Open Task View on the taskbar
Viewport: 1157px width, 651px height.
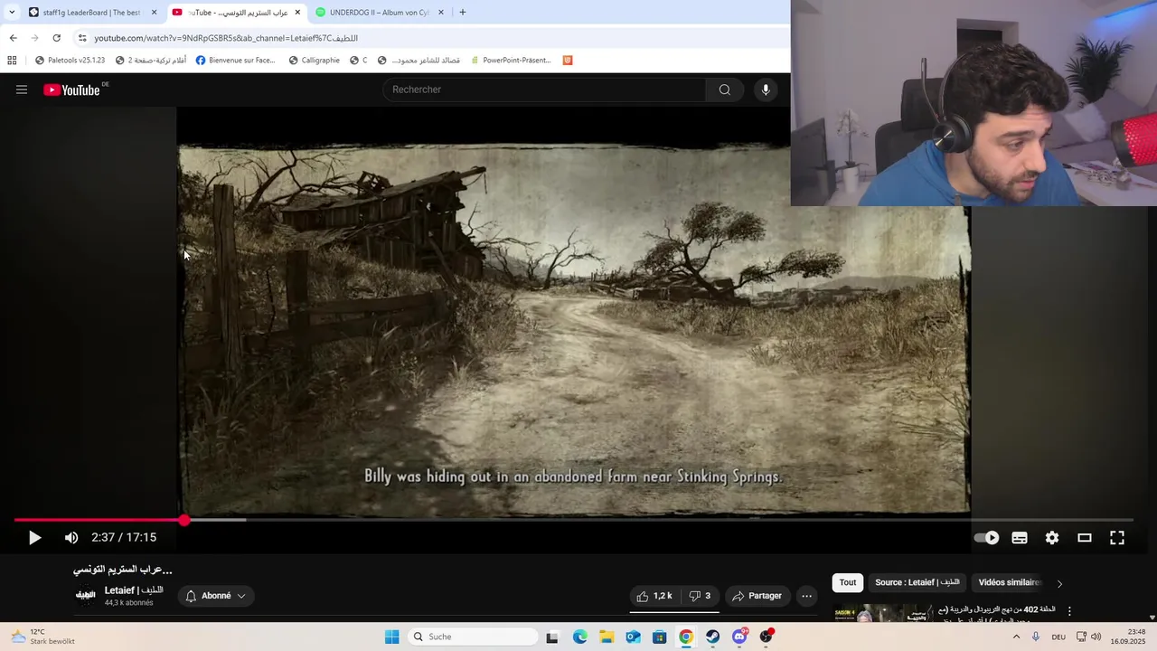pyautogui.click(x=552, y=637)
